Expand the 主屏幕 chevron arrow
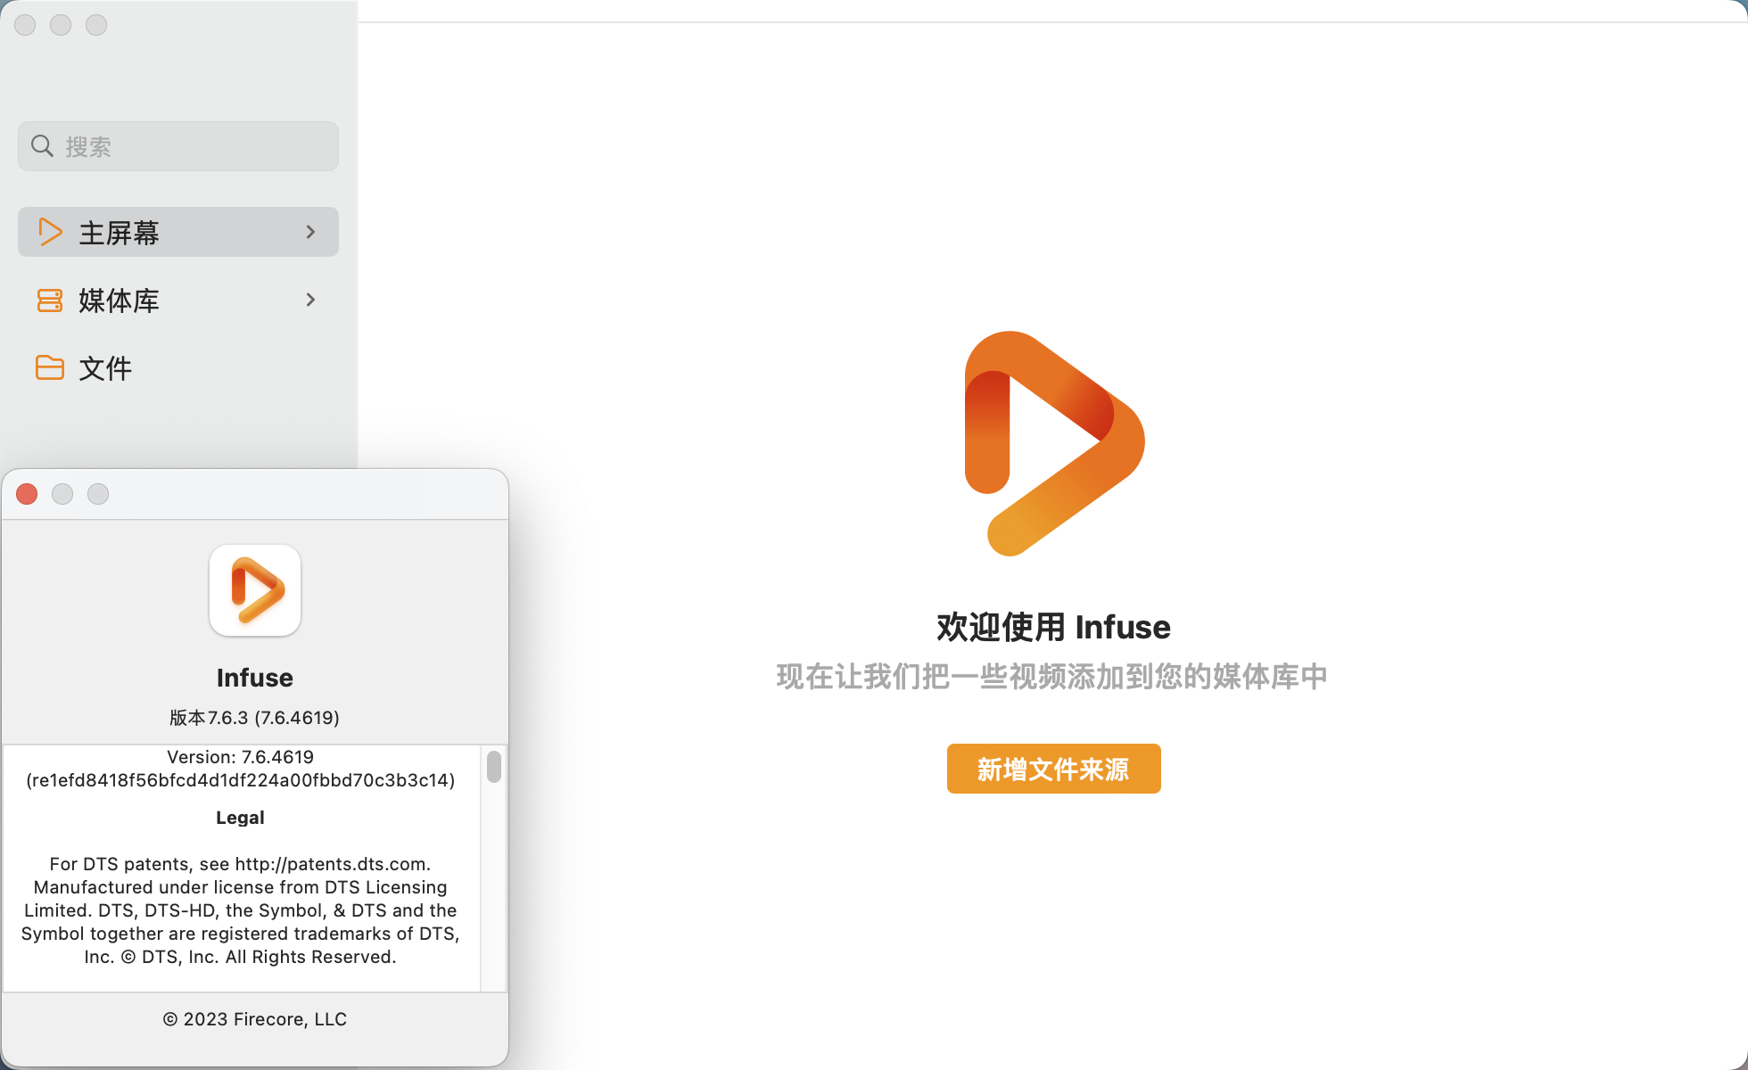This screenshot has height=1070, width=1748. pyautogui.click(x=310, y=232)
